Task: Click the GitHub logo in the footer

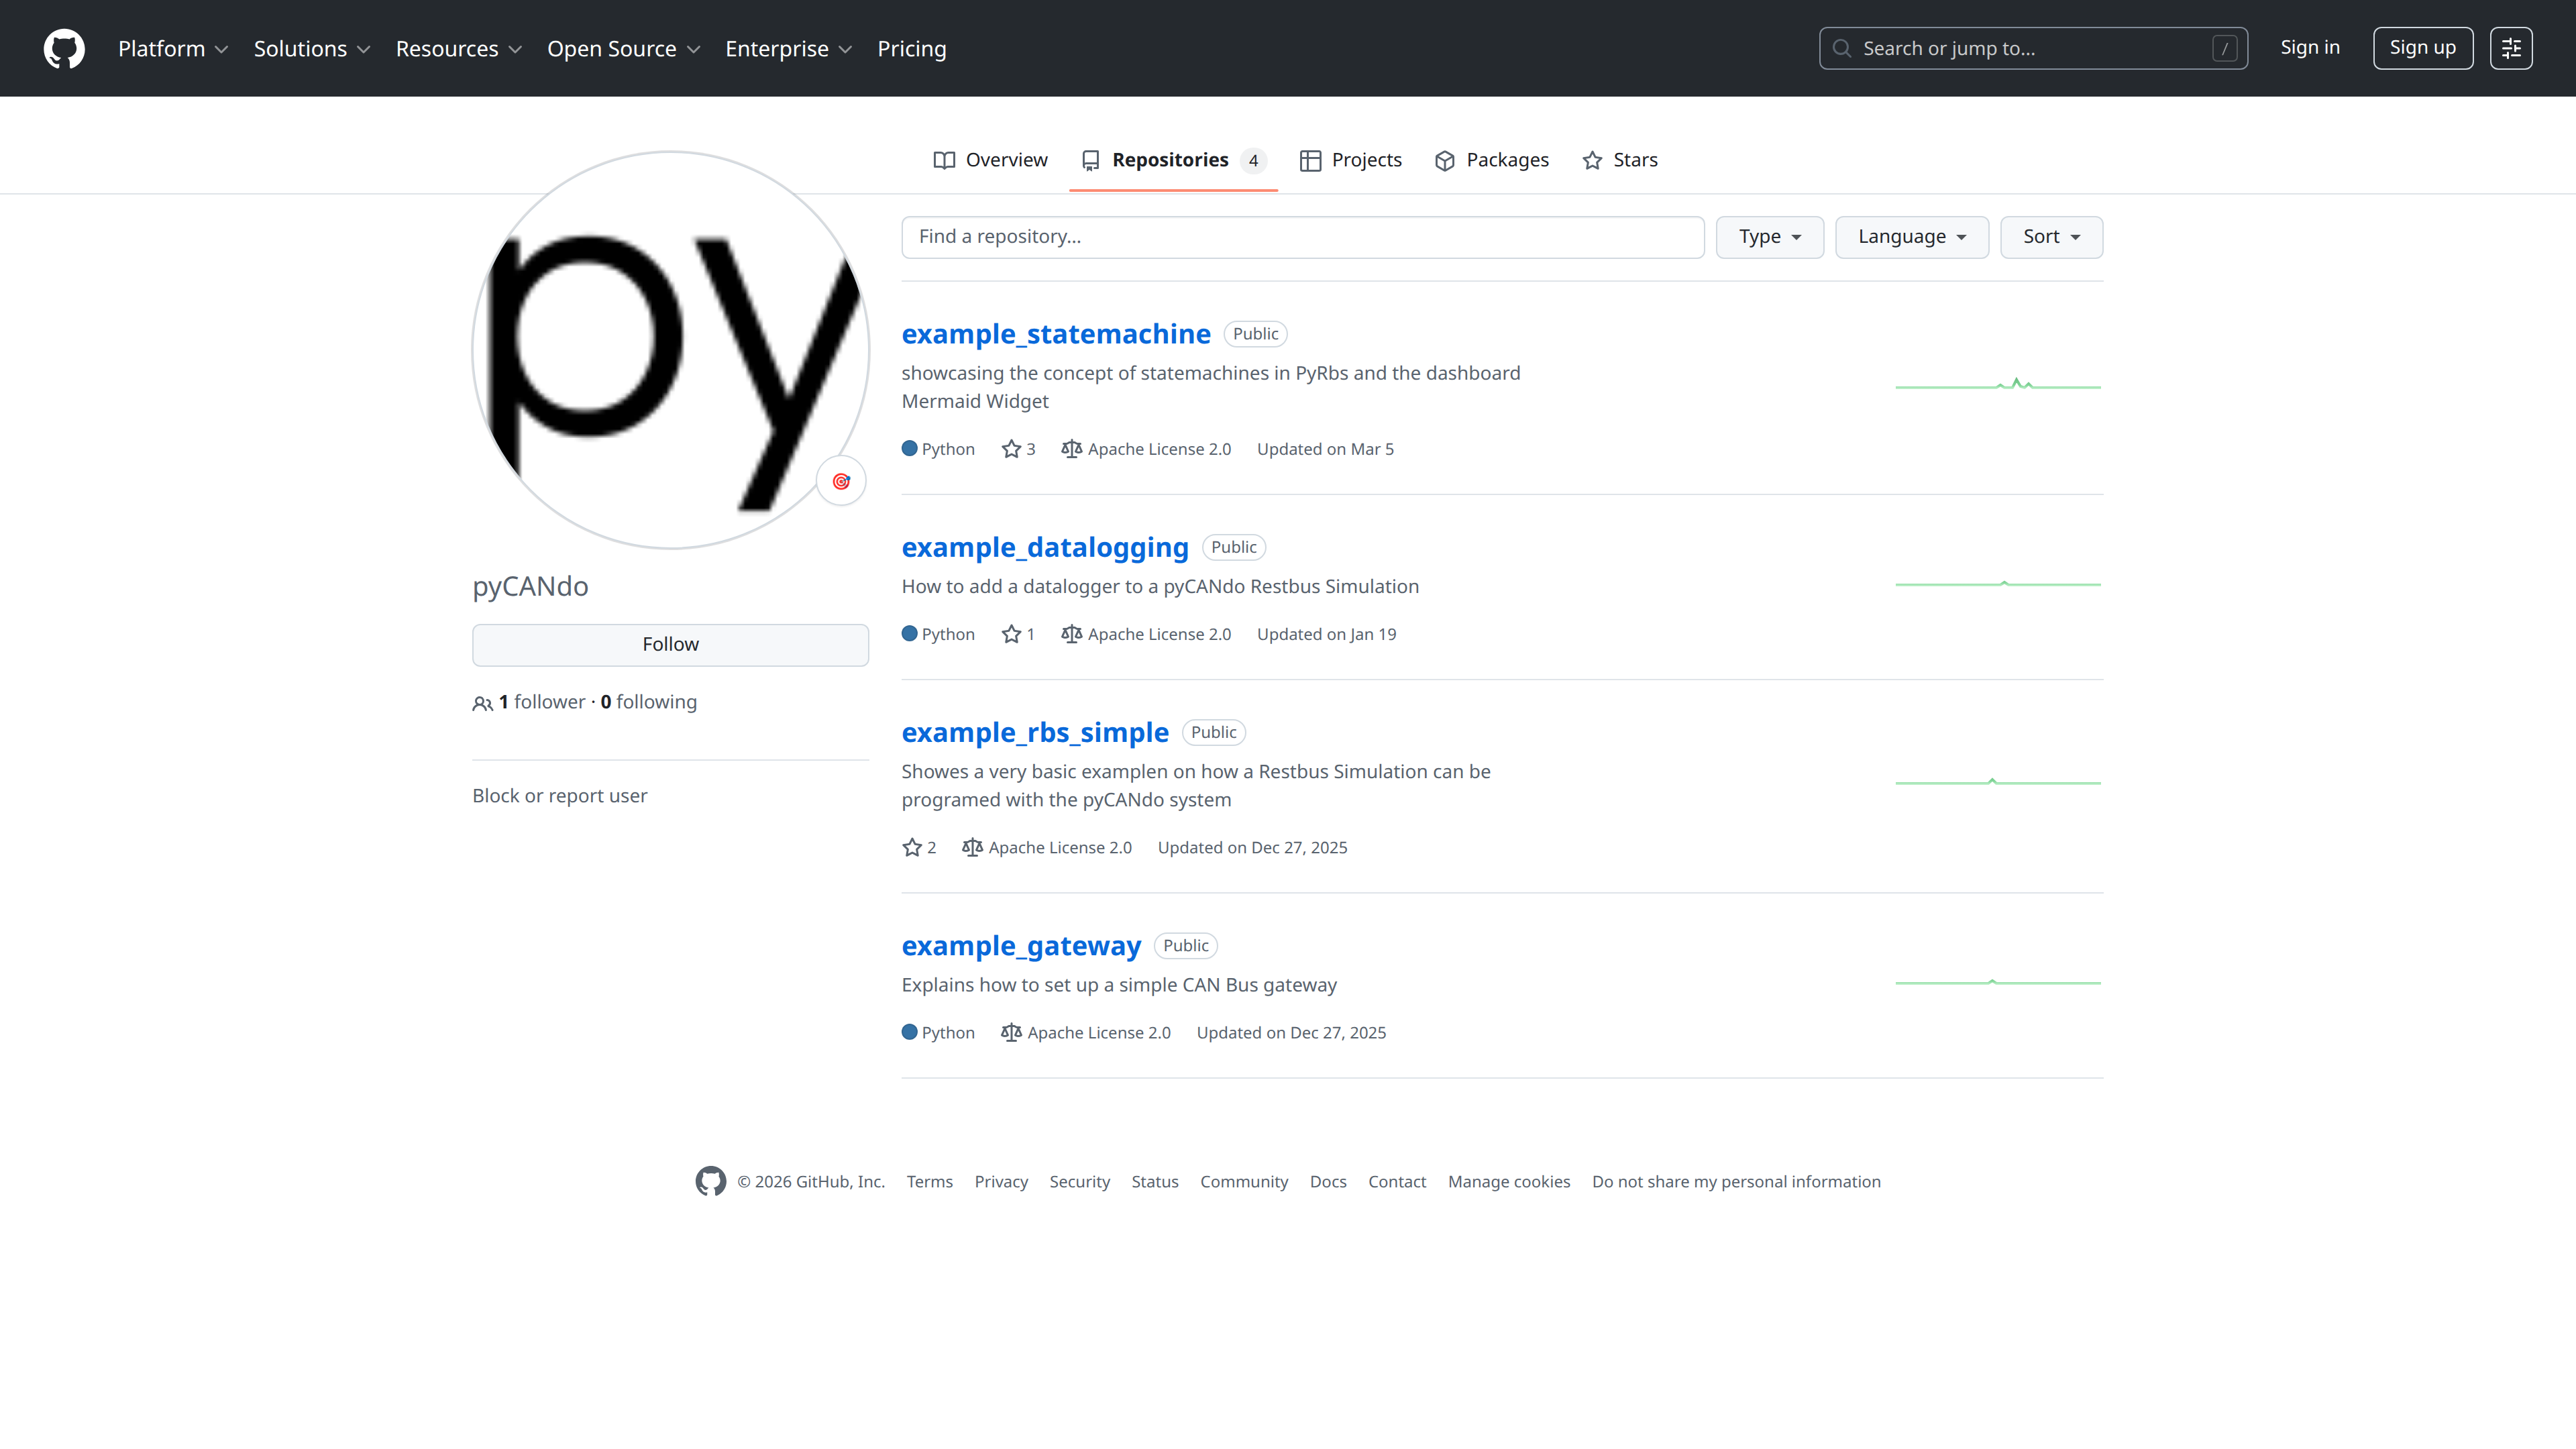Action: click(x=711, y=1181)
